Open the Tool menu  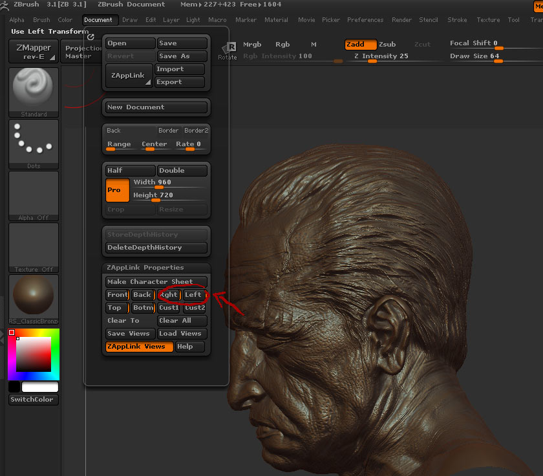(x=513, y=20)
